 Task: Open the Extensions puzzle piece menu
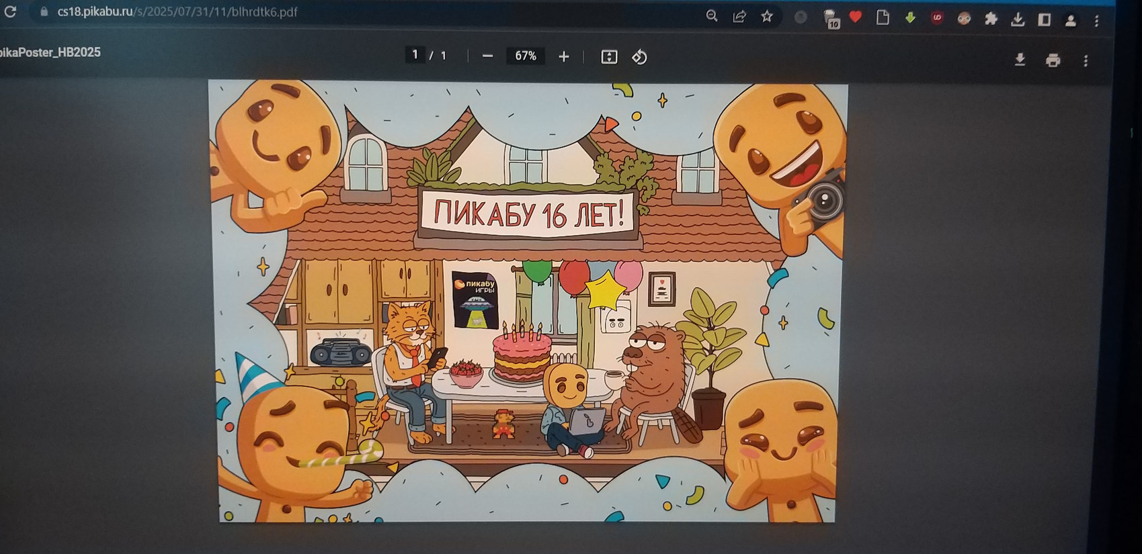pyautogui.click(x=991, y=19)
